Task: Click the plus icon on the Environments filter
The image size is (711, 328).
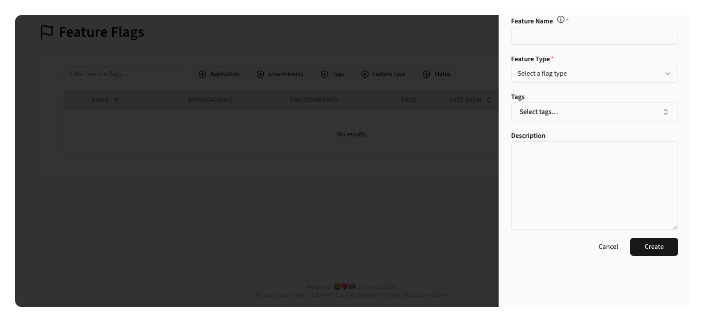Action: click(260, 74)
